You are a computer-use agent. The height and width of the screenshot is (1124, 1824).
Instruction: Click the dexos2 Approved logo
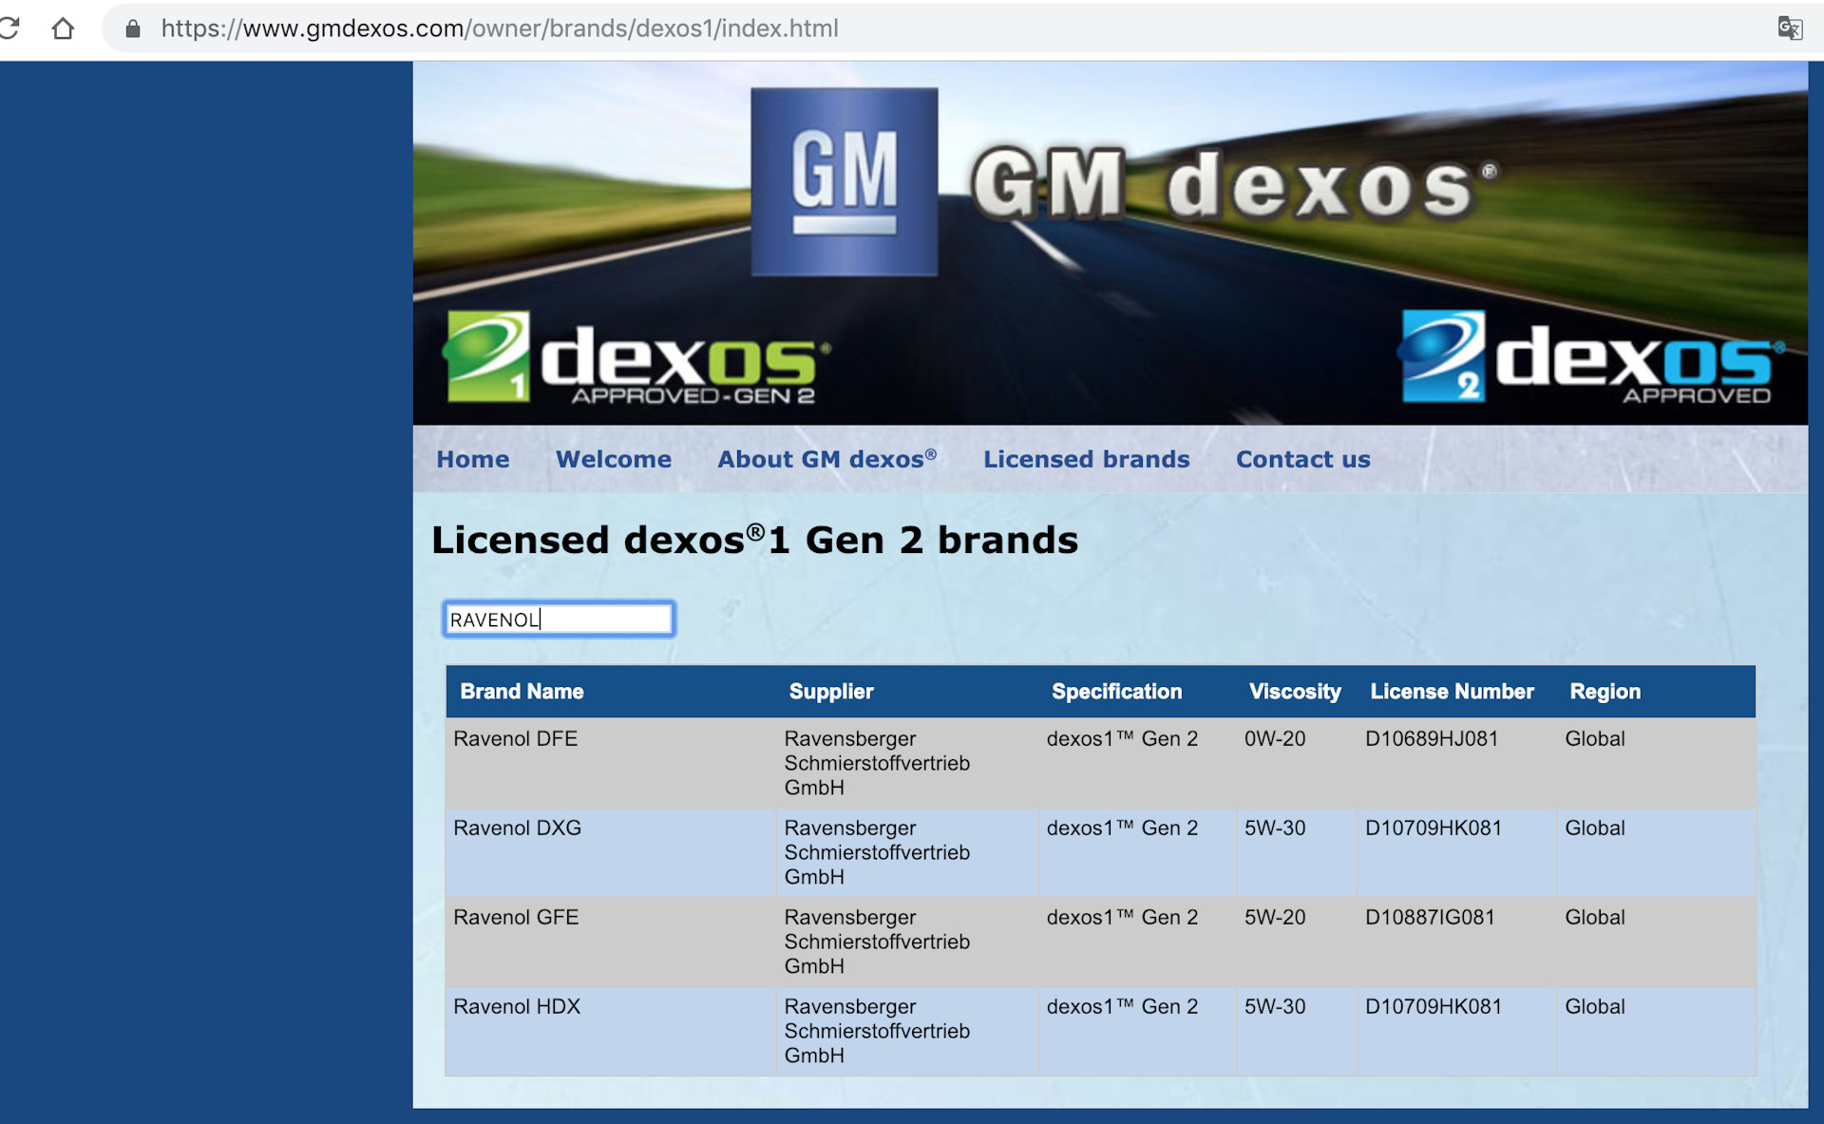click(x=1592, y=357)
